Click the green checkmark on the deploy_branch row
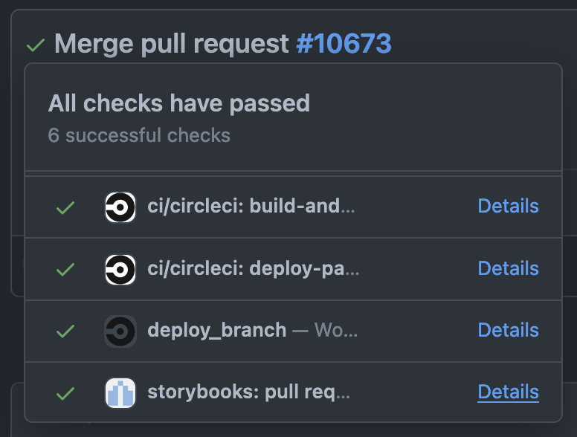The width and height of the screenshot is (577, 437). pos(65,331)
